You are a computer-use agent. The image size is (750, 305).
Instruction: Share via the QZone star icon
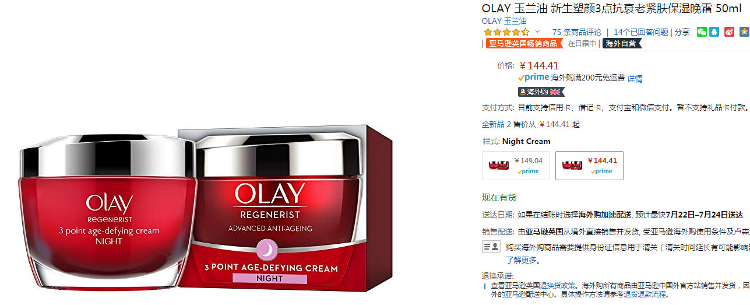[x=744, y=32]
